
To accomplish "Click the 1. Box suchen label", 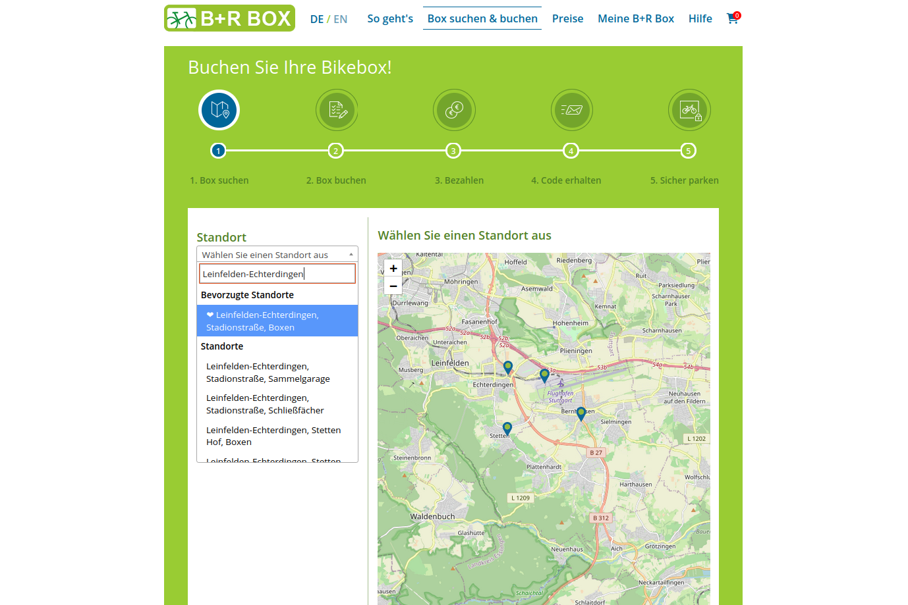I will (x=219, y=180).
